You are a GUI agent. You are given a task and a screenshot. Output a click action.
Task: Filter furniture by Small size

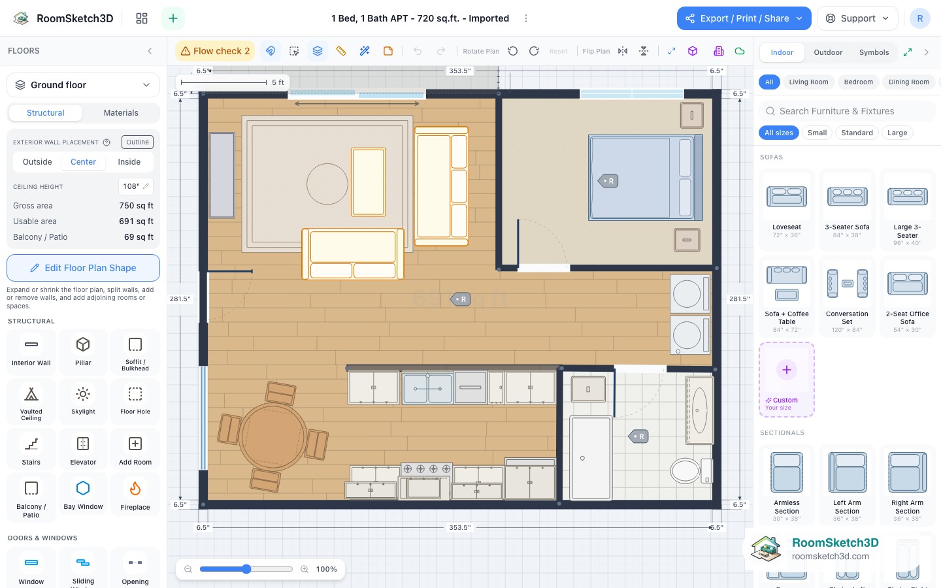(x=817, y=133)
